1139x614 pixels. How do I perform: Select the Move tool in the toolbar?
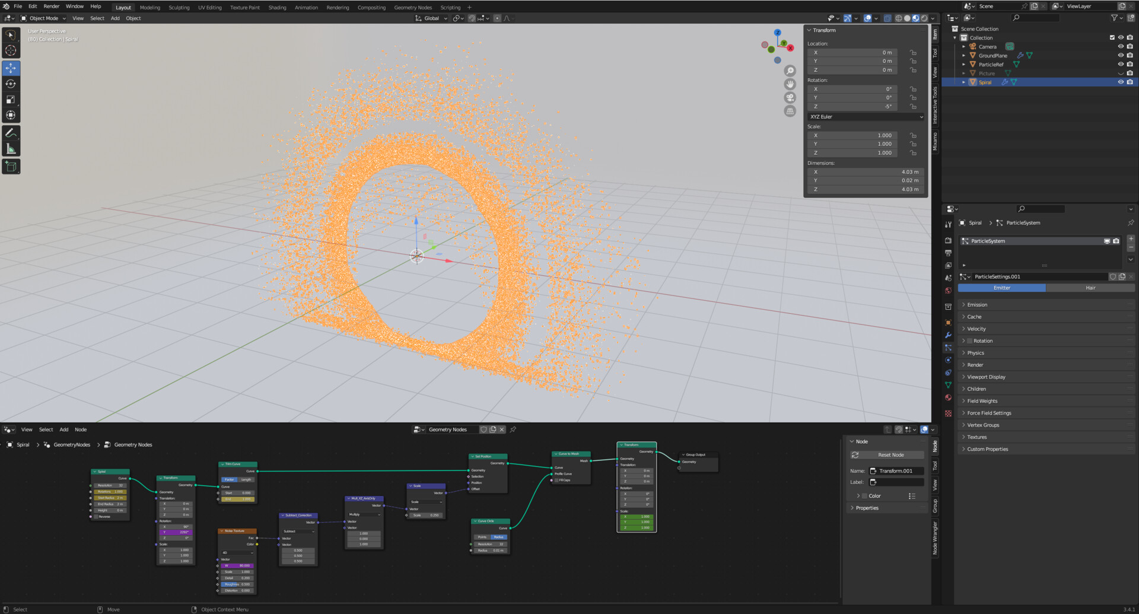(x=11, y=68)
